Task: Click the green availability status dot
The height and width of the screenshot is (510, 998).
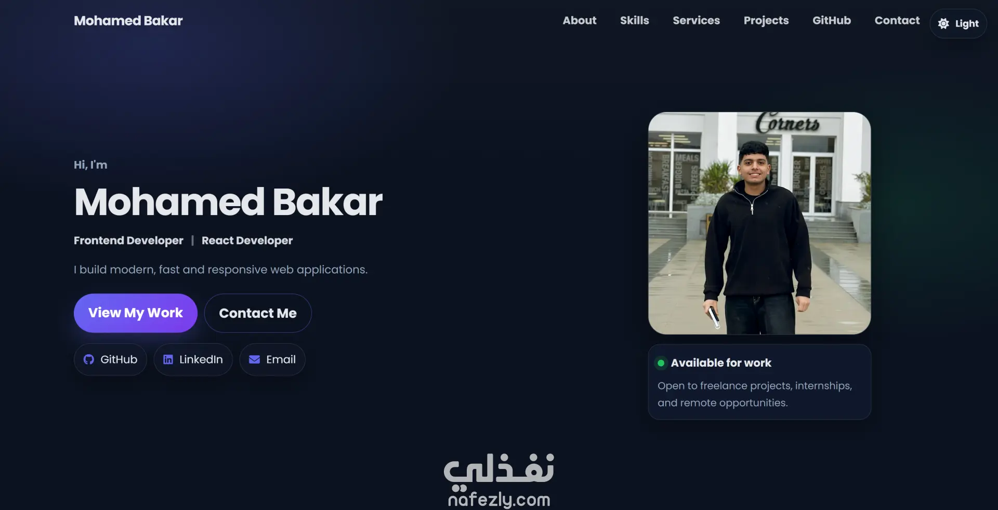Action: coord(661,363)
